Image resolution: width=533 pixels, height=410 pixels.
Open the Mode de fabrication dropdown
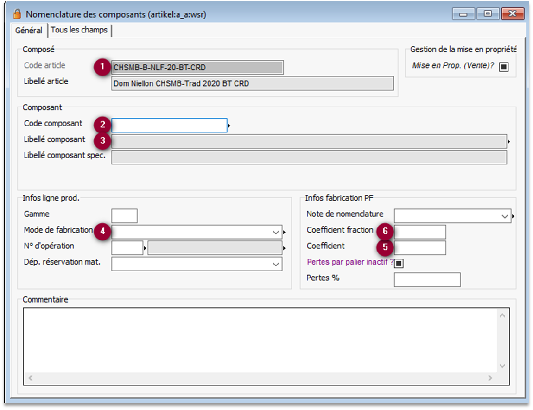click(x=276, y=232)
